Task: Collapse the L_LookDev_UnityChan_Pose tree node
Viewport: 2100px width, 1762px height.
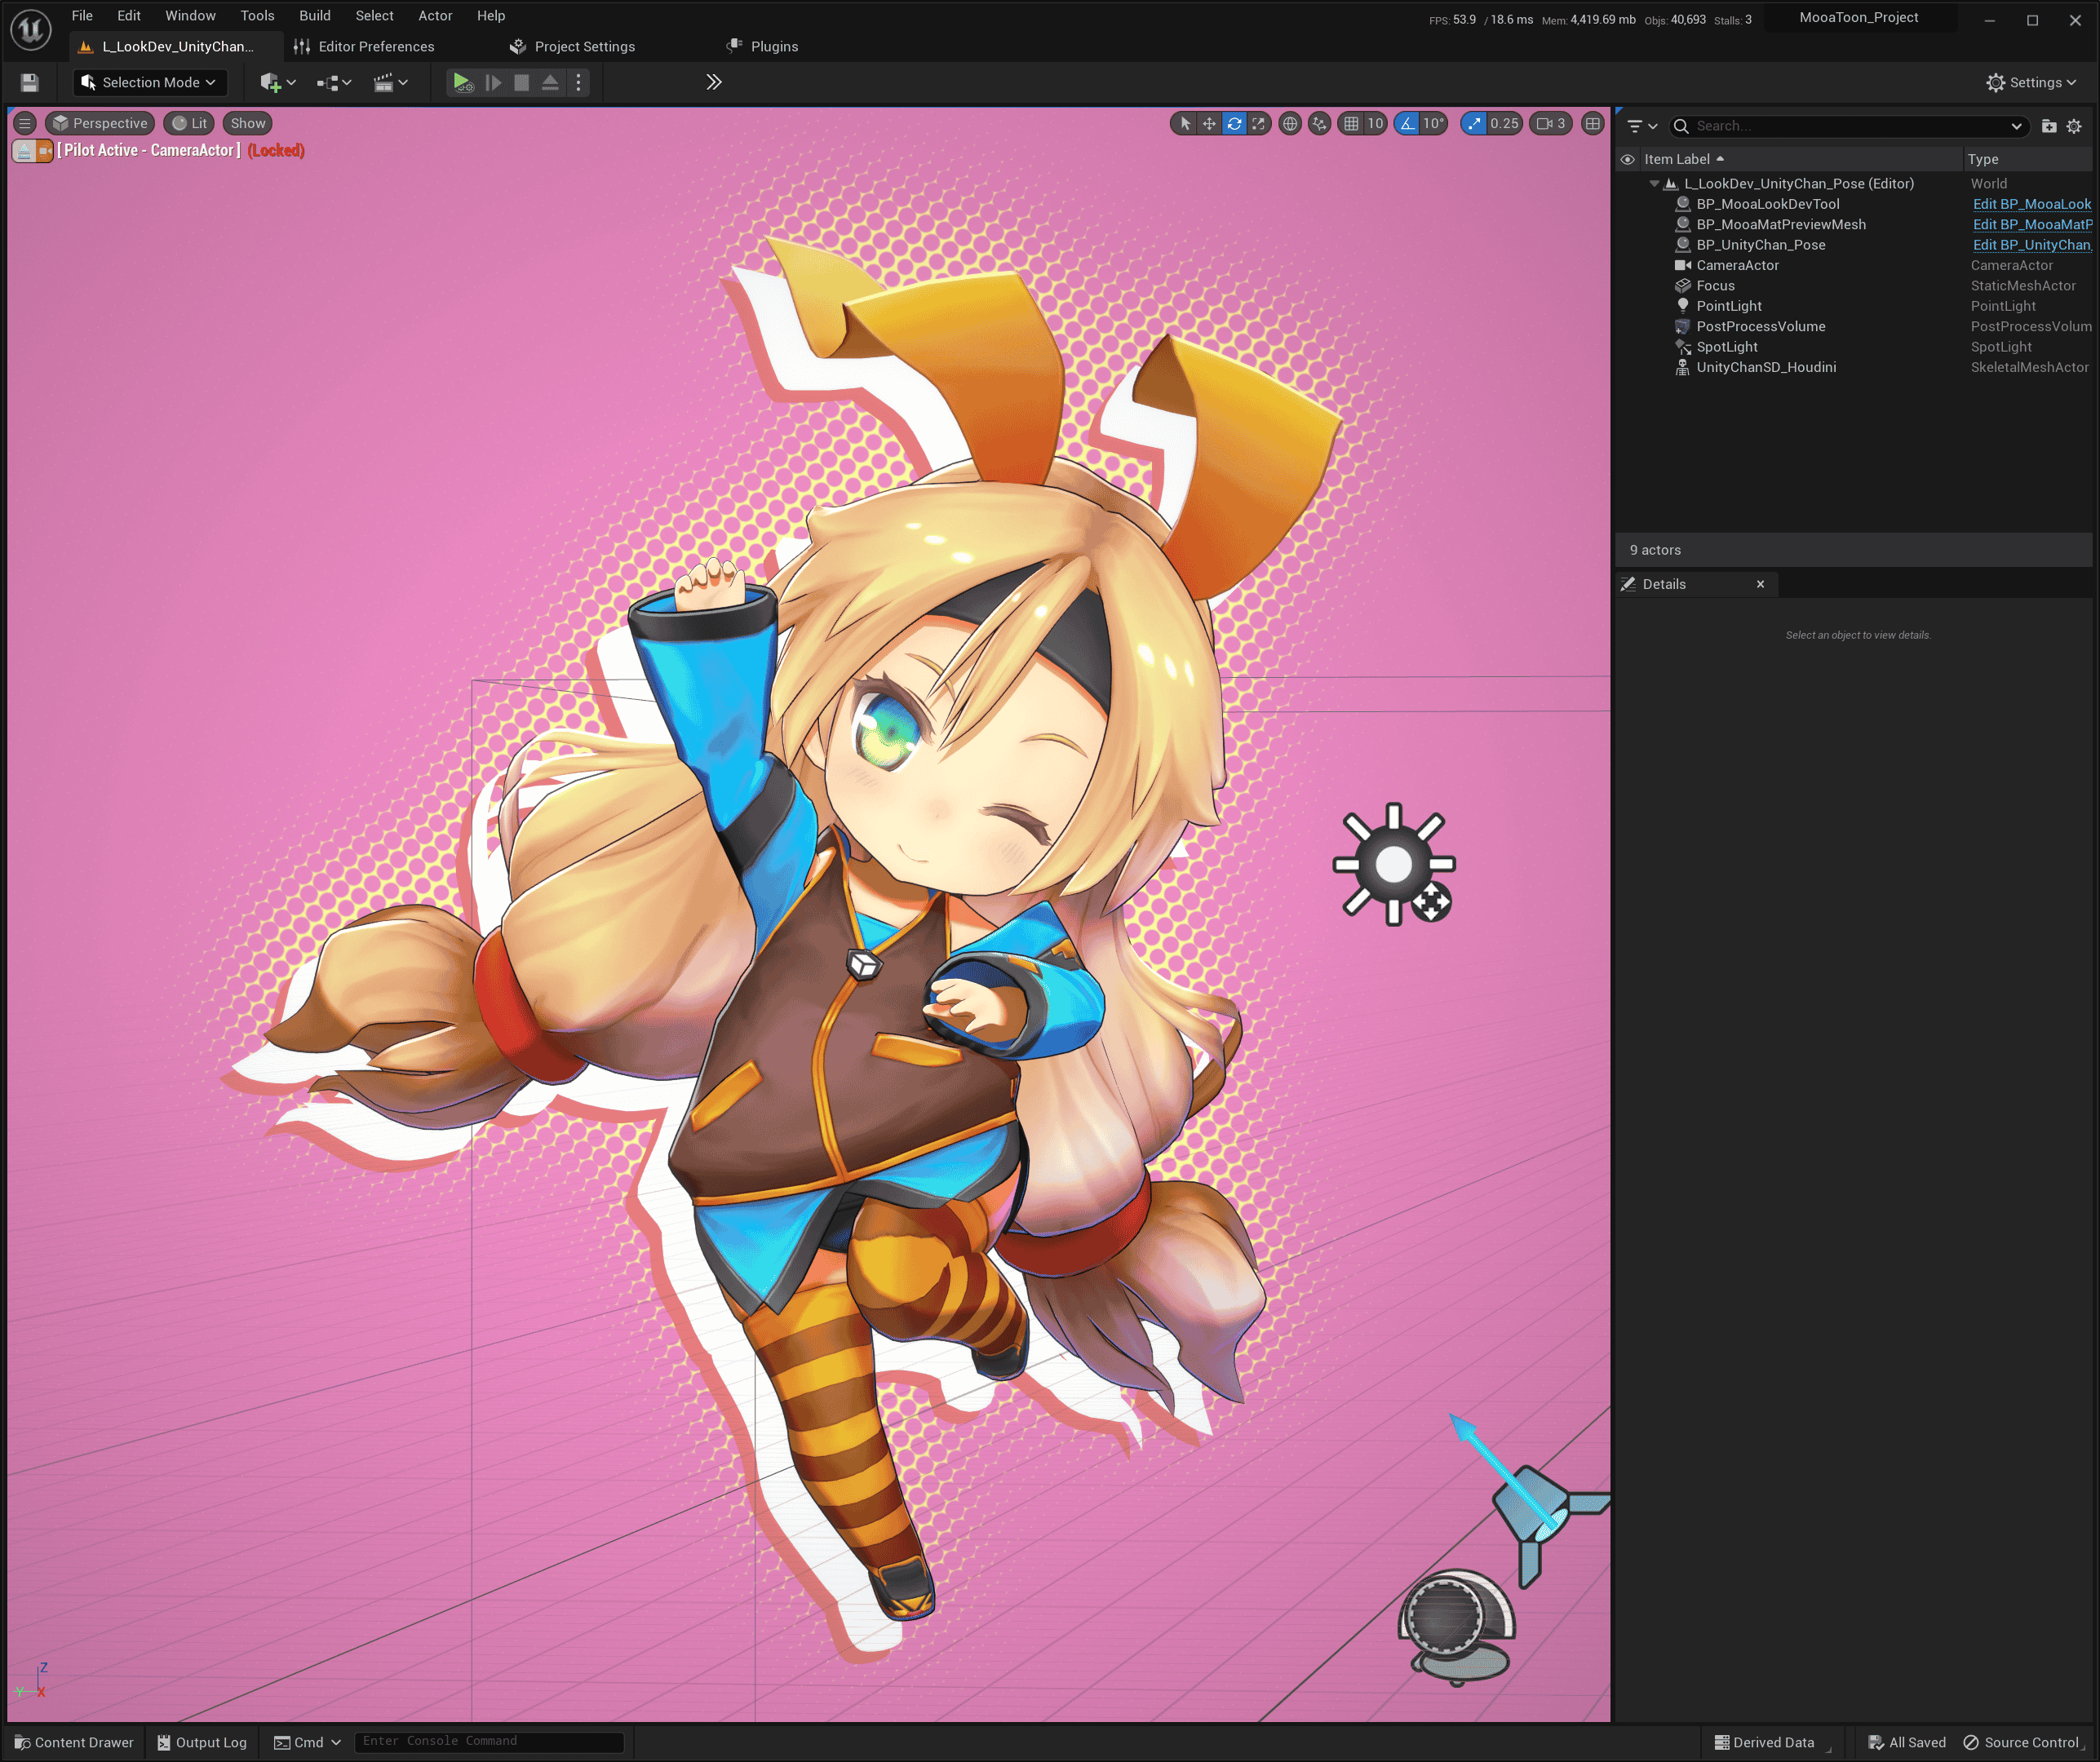Action: (1654, 184)
